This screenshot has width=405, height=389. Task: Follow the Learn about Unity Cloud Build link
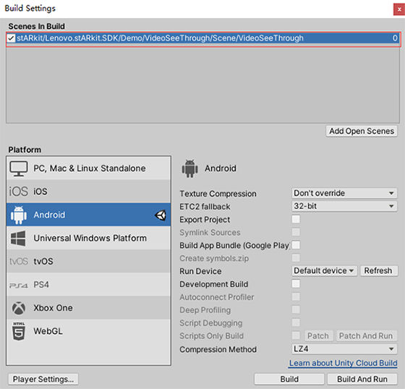343,363
